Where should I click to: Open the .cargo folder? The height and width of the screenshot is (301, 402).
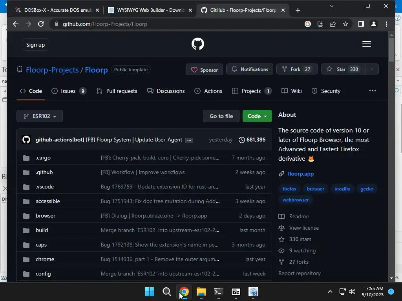43,158
